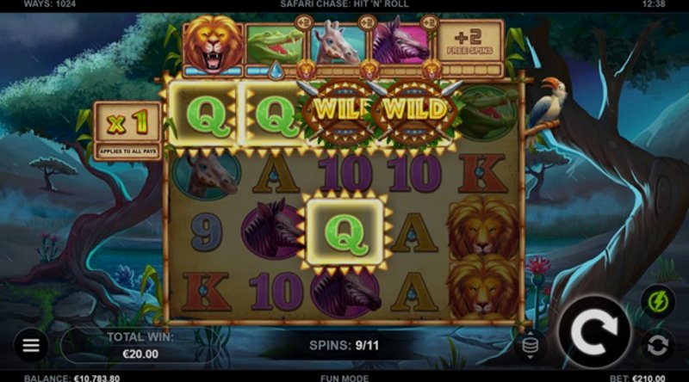Click the x1 multiplier sign
Viewport: 689px width, 382px height.
coord(127,122)
